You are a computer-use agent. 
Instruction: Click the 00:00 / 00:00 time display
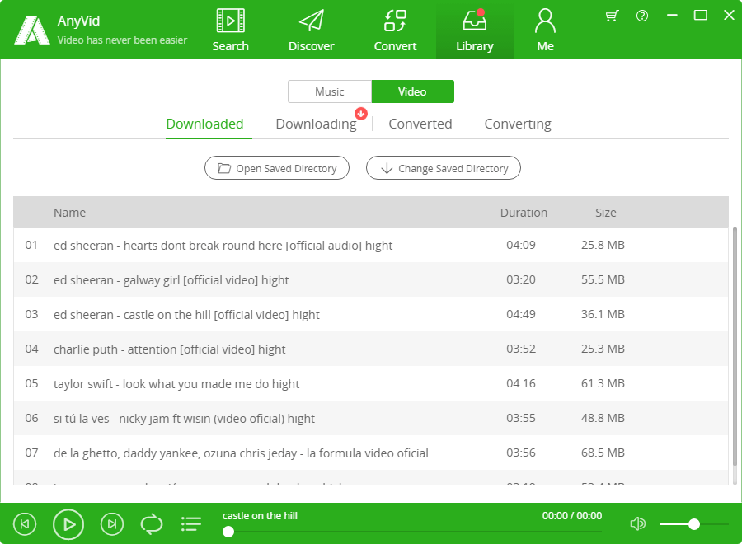[x=572, y=516]
